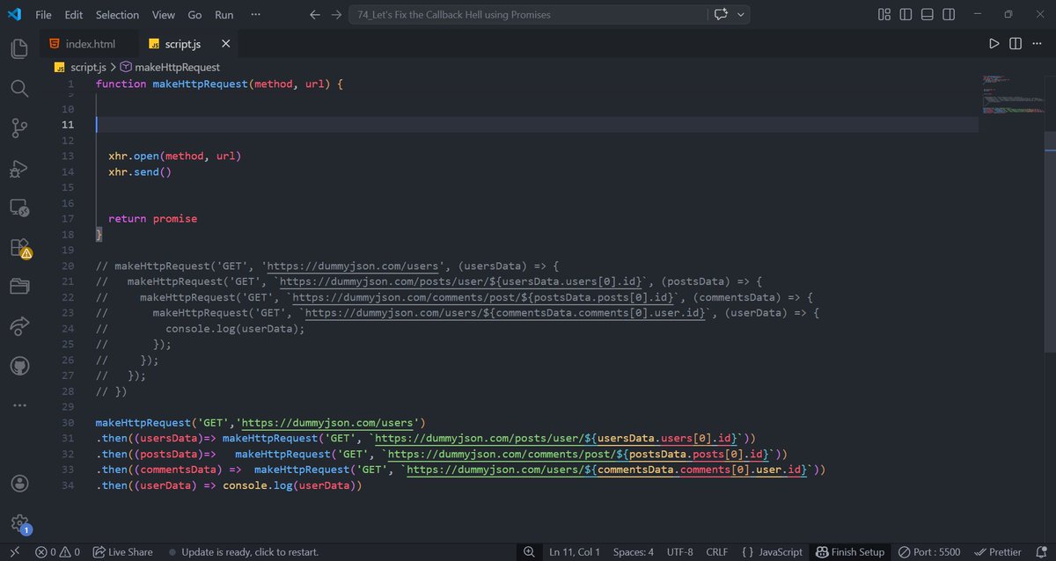Toggle the primary side bar visibility
The height and width of the screenshot is (561, 1056).
[906, 15]
